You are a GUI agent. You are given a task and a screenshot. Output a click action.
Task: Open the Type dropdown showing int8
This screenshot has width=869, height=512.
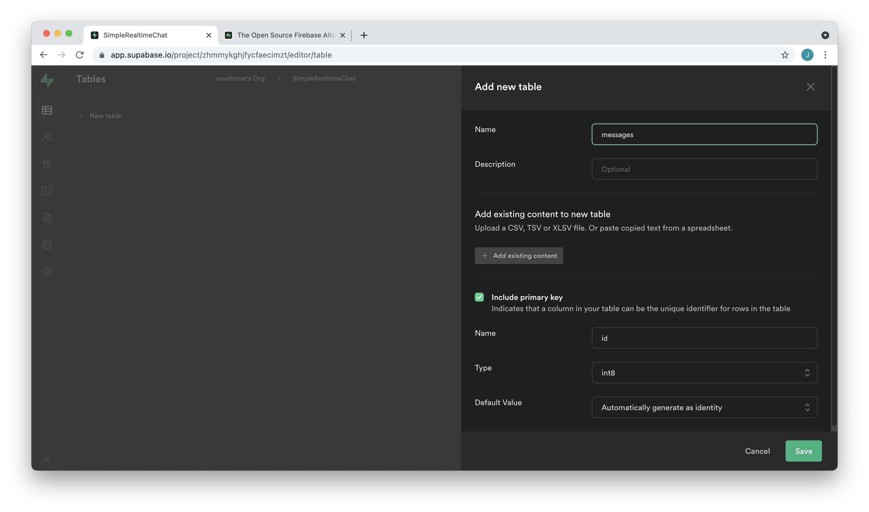pos(704,373)
